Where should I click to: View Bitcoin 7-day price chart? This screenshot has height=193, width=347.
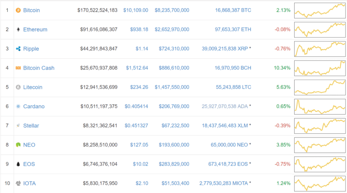320,10
